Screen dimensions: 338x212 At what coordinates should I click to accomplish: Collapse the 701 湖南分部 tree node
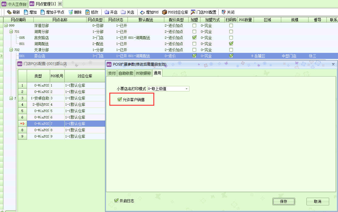click(x=11, y=32)
